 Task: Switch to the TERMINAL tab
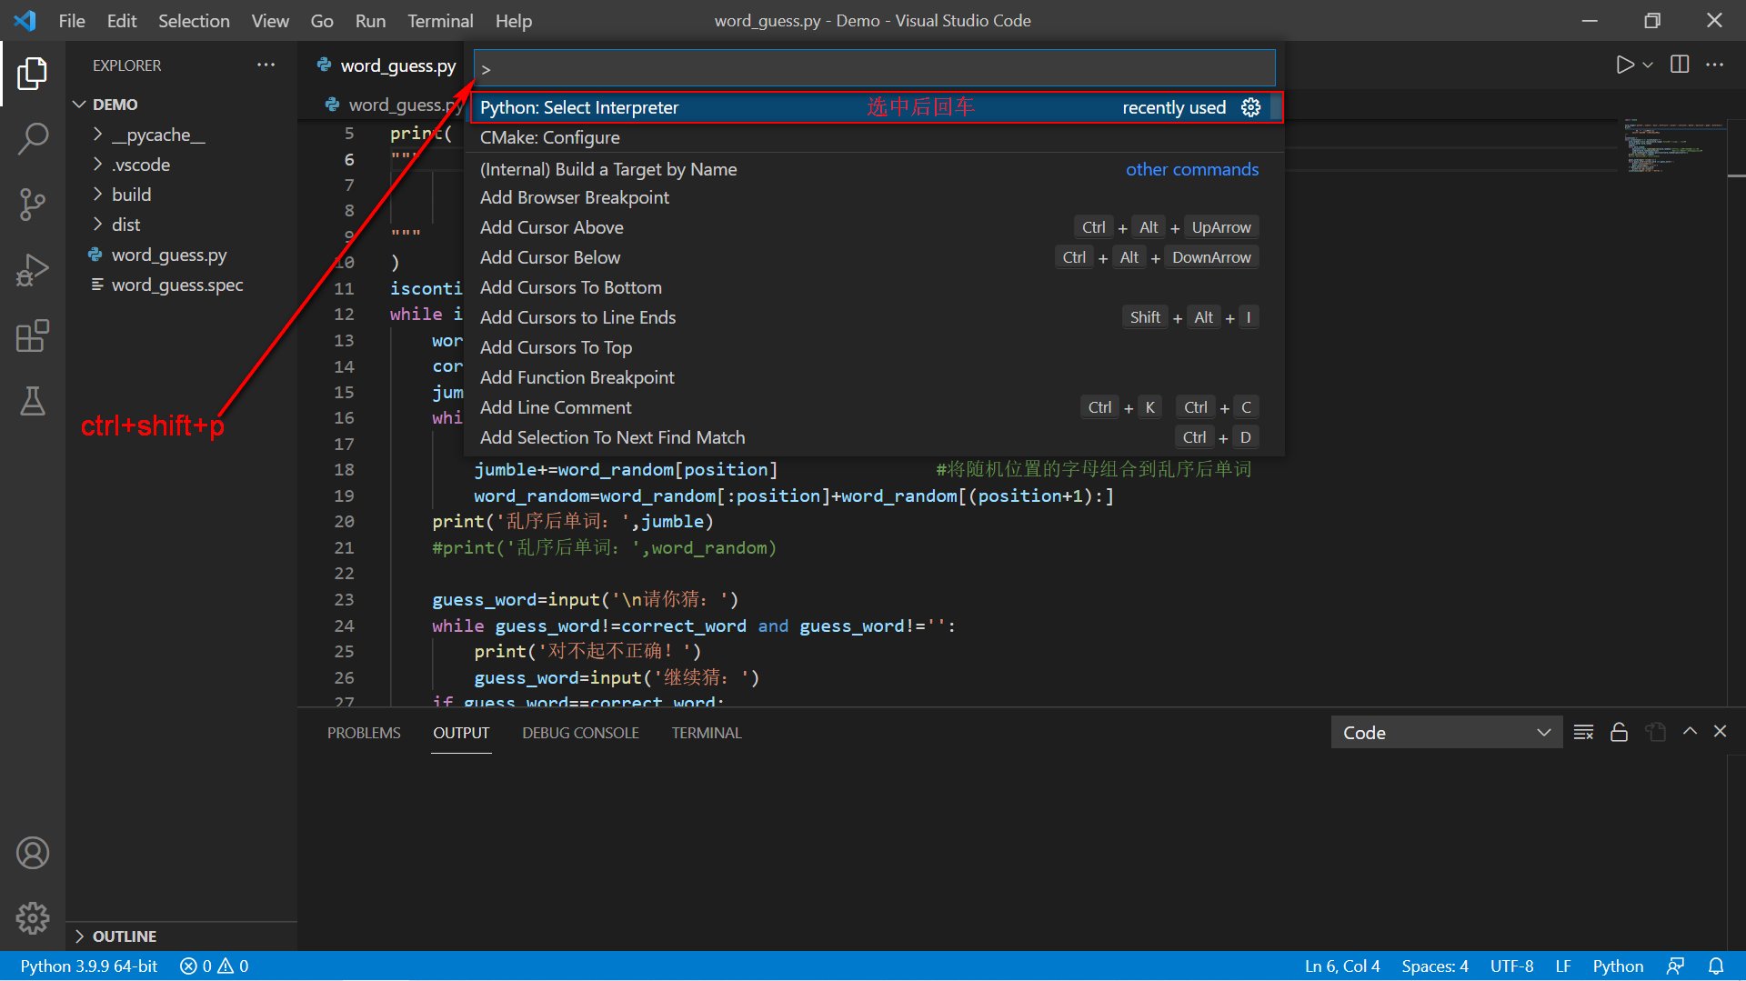[x=707, y=733]
